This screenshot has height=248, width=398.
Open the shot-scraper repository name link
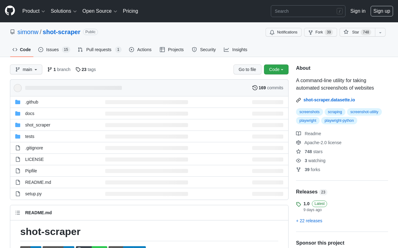(62, 32)
